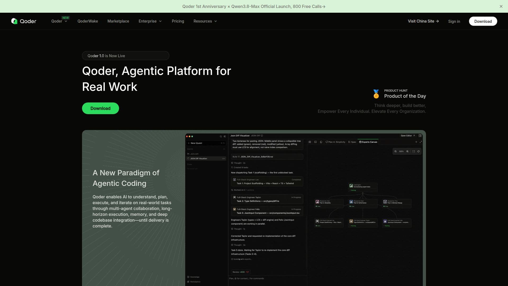
Task: Follow the Visit China Site link
Action: [x=423, y=21]
